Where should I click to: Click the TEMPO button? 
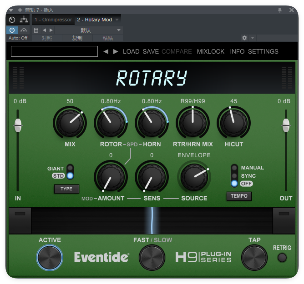tap(239, 196)
